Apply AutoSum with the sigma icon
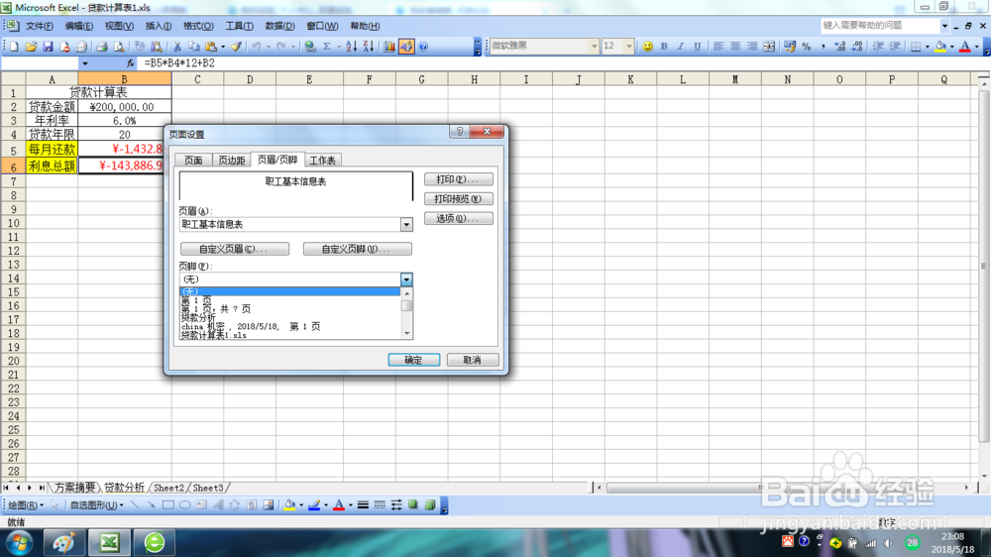The height and width of the screenshot is (557, 991). click(x=327, y=47)
